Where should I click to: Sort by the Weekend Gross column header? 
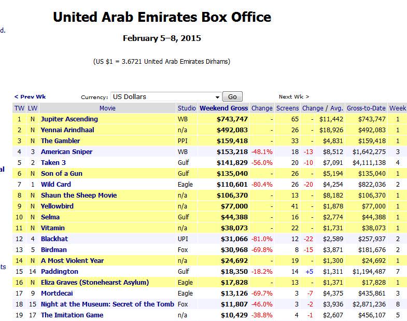pyautogui.click(x=224, y=108)
